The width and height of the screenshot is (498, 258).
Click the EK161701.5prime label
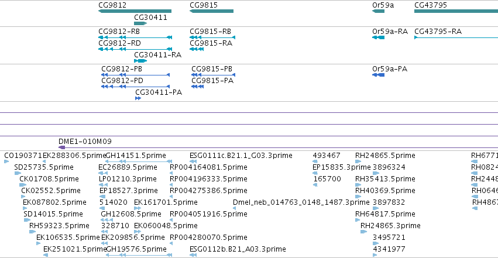(x=166, y=202)
